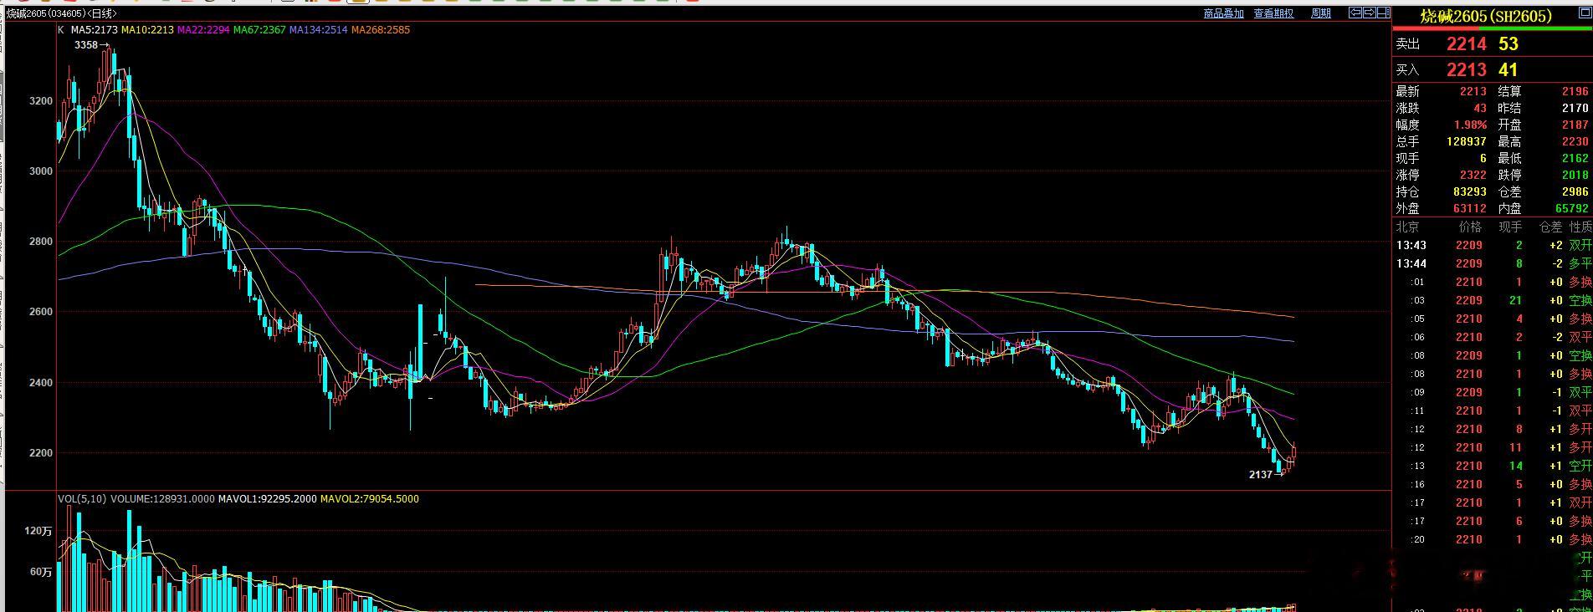The height and width of the screenshot is (612, 1593).
Task: Select the :06 tick row marked 双平
Action: tap(1493, 337)
